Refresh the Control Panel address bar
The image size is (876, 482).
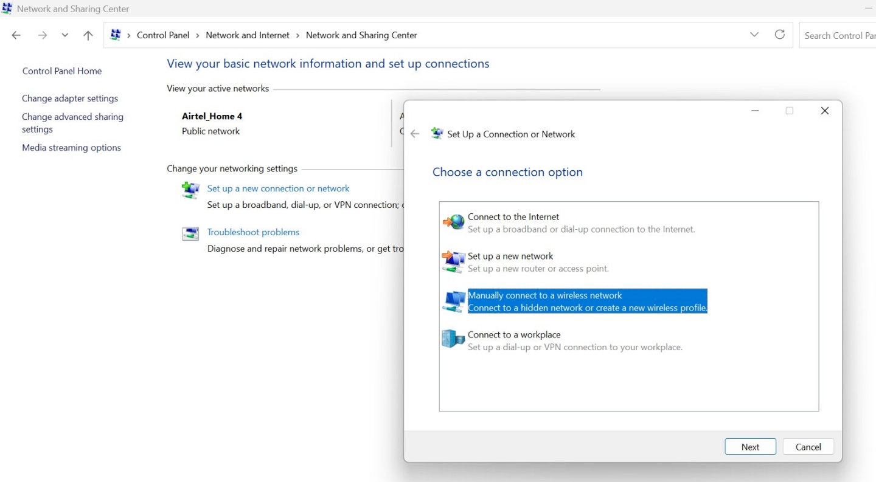pos(779,35)
